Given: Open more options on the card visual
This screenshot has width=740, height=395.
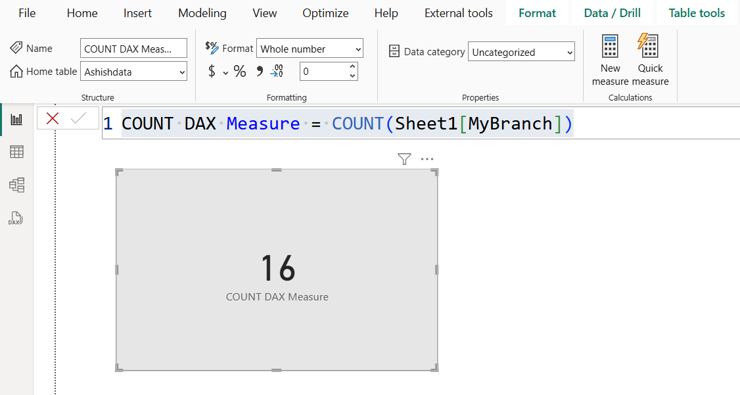Looking at the screenshot, I should point(427,158).
